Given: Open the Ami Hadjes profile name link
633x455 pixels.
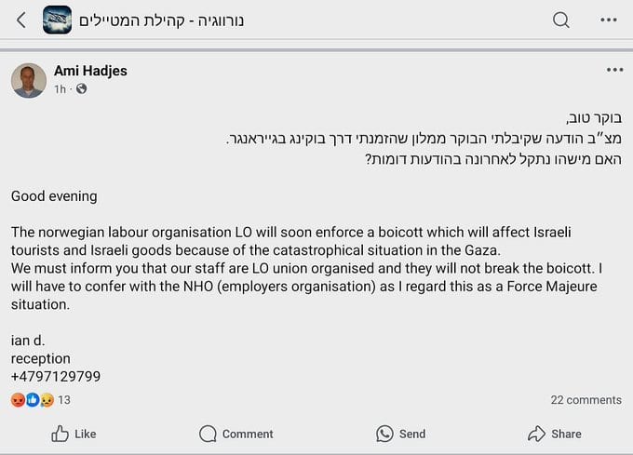Looking at the screenshot, I should pos(90,71).
